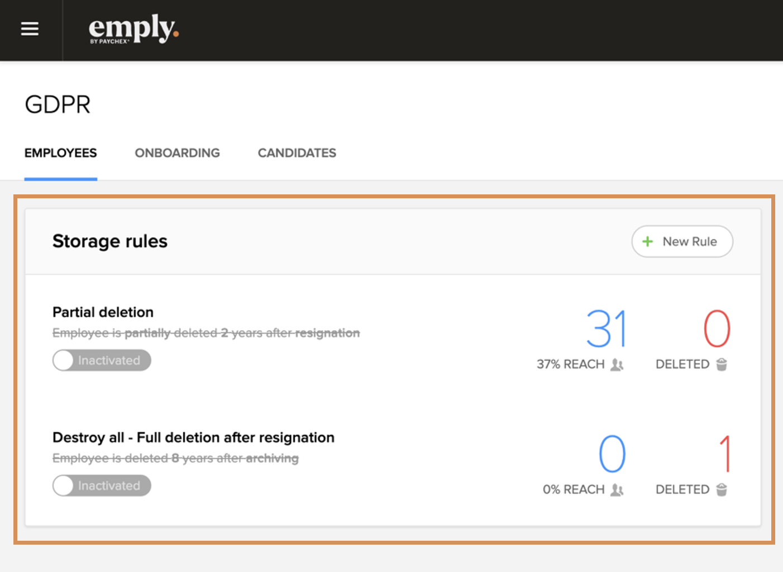Click the Storage rules heading
Screen dimensions: 783x572
pyautogui.click(x=110, y=241)
